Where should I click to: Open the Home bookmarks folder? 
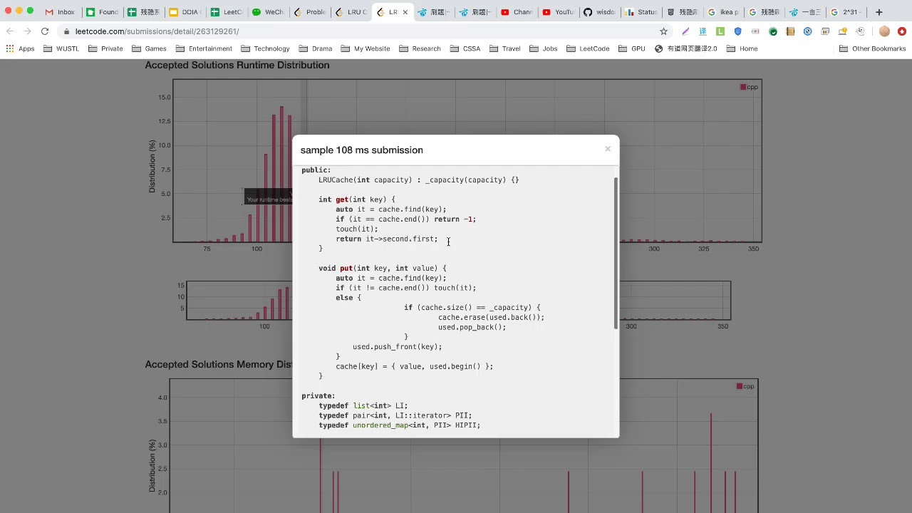point(742,48)
